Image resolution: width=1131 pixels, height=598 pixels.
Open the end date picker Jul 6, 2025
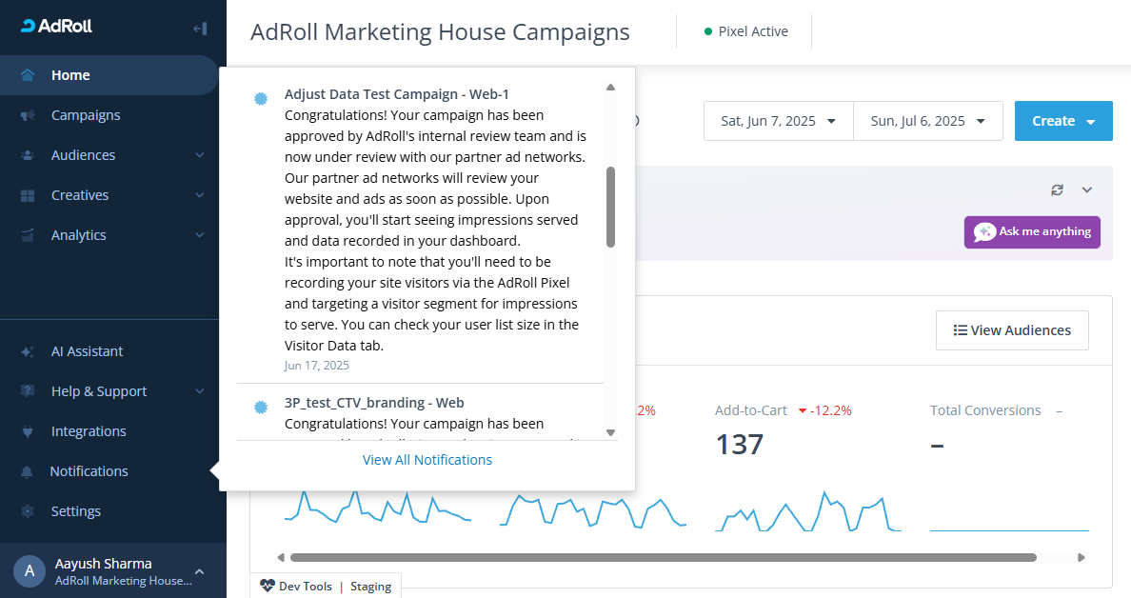pyautogui.click(x=927, y=121)
